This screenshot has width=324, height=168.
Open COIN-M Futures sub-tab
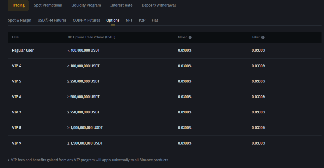[86, 20]
